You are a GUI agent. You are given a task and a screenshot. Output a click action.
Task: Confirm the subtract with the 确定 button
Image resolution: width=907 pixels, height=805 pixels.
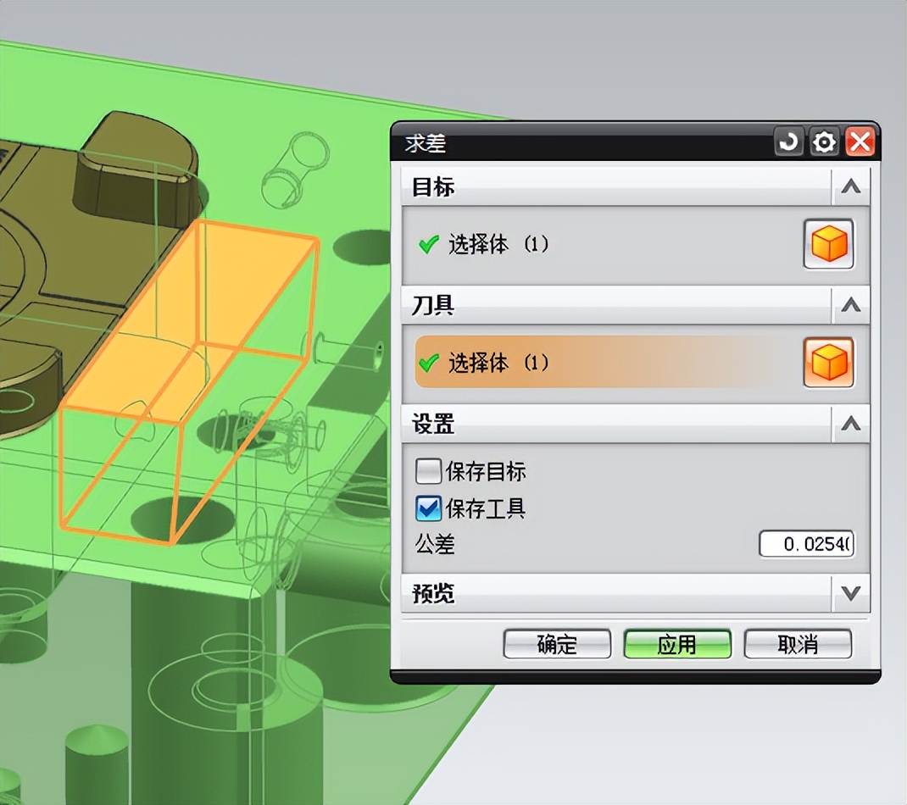pos(557,644)
